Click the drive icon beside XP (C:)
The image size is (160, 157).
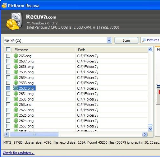7,40
